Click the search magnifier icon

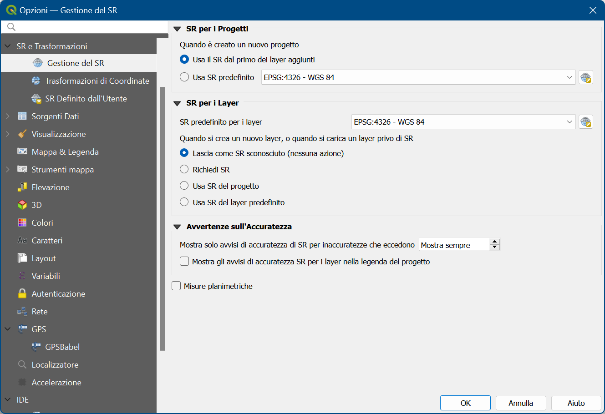11,27
